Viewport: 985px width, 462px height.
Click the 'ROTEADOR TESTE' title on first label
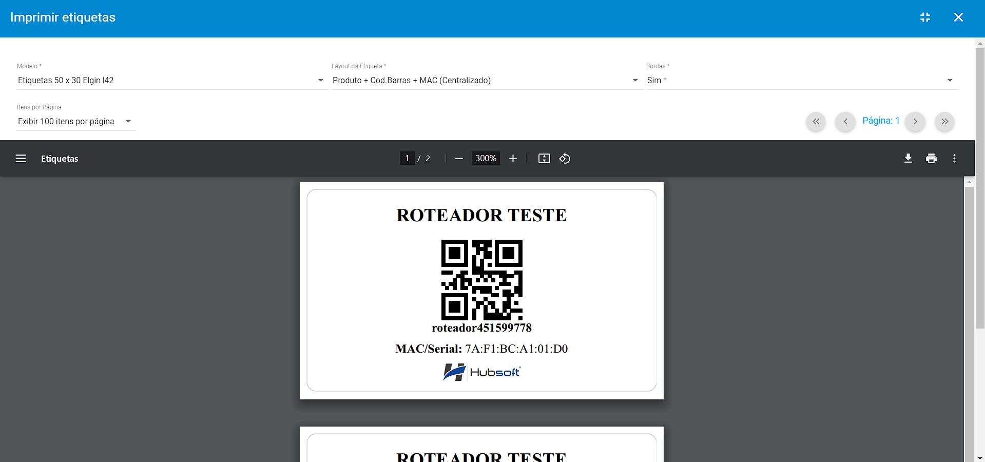(481, 215)
